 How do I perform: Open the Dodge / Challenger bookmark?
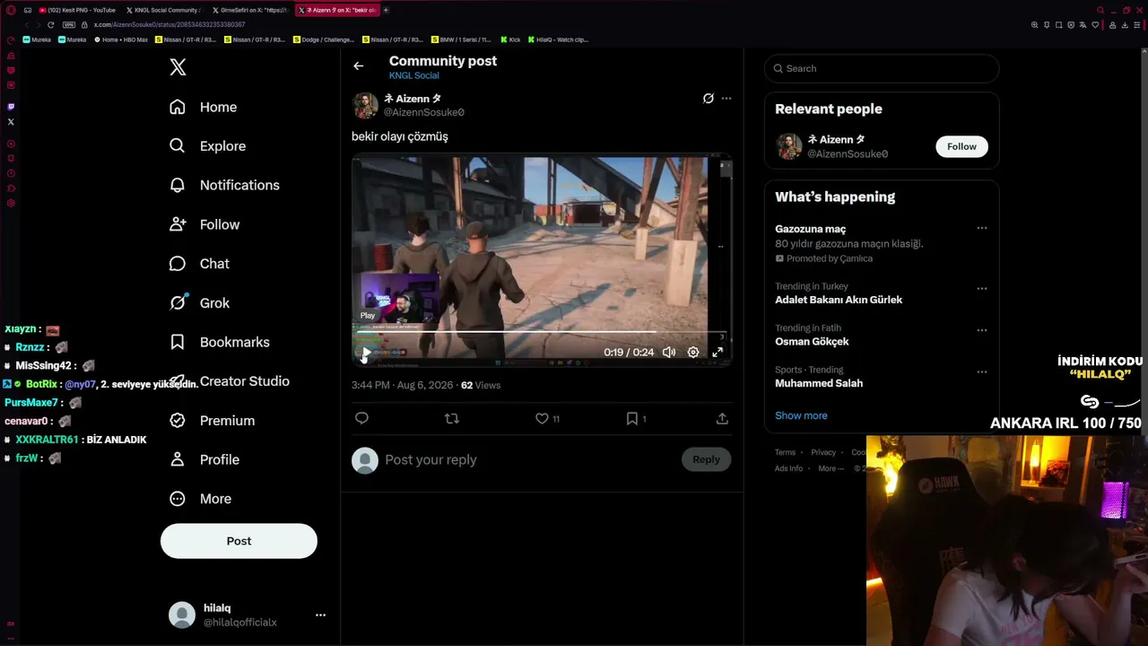[324, 39]
